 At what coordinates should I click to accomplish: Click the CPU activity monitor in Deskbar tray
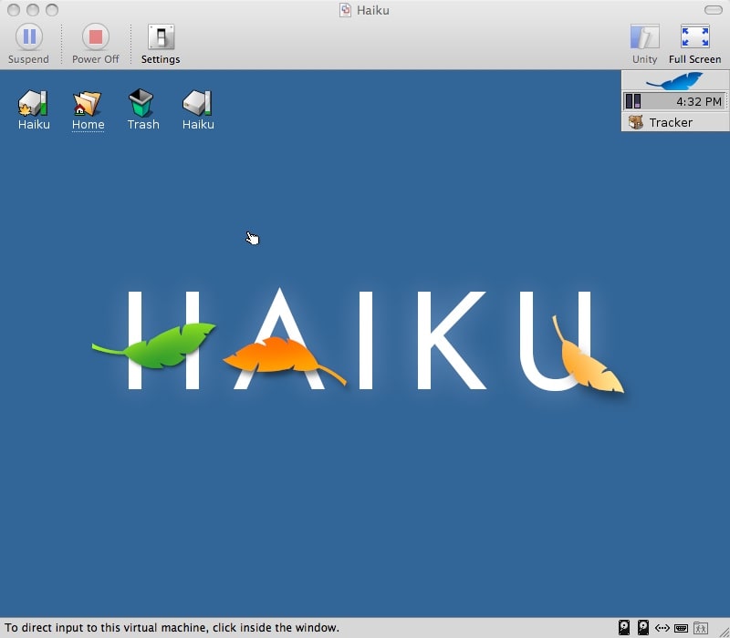pyautogui.click(x=633, y=101)
